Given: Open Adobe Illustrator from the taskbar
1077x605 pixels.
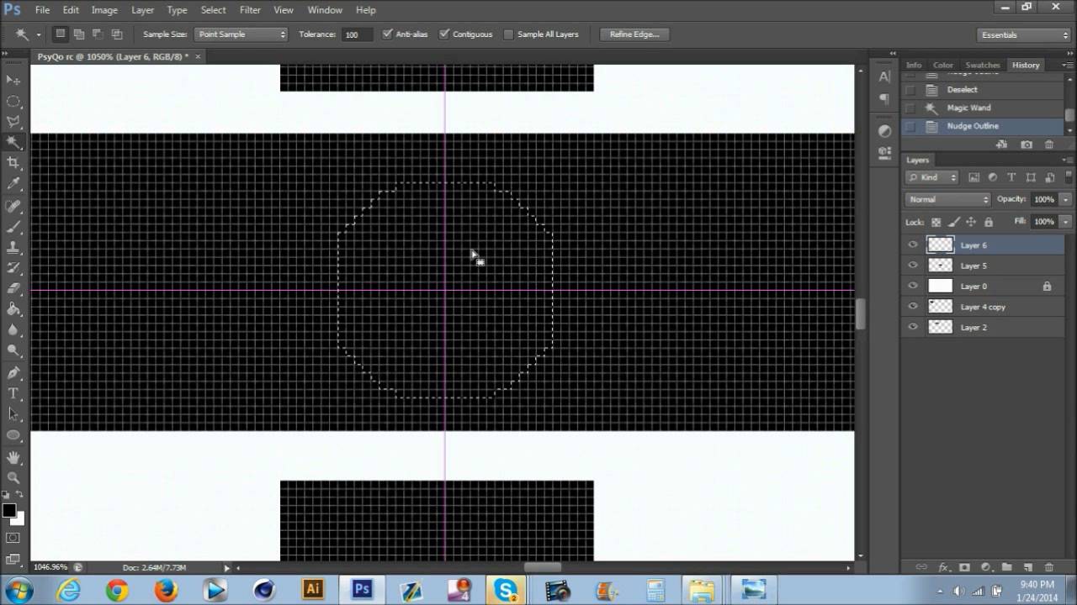Looking at the screenshot, I should (x=313, y=590).
